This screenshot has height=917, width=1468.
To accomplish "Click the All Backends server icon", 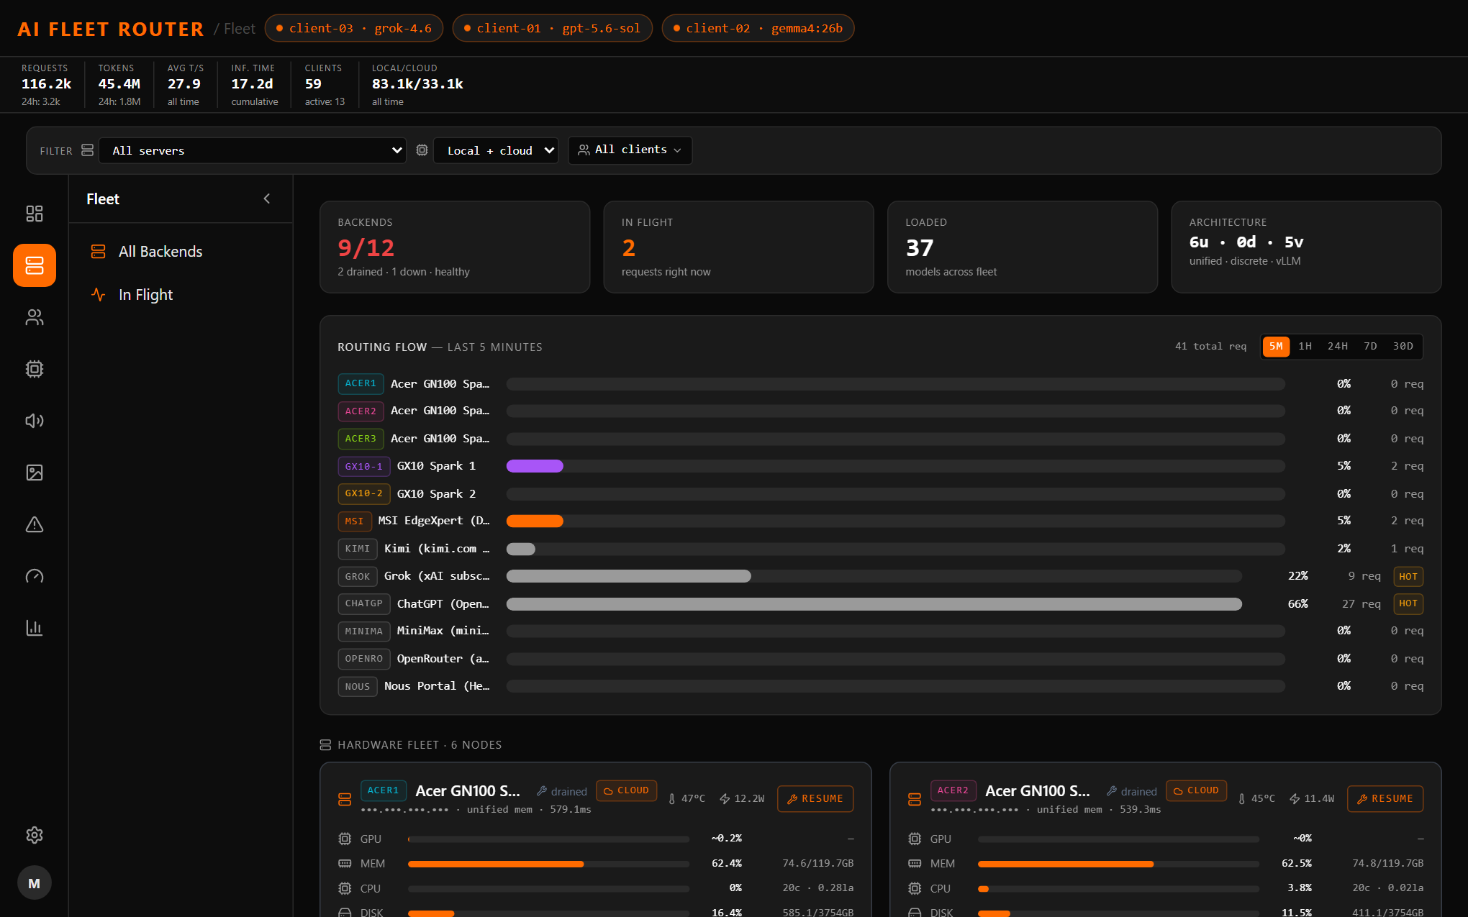I will pos(99,252).
